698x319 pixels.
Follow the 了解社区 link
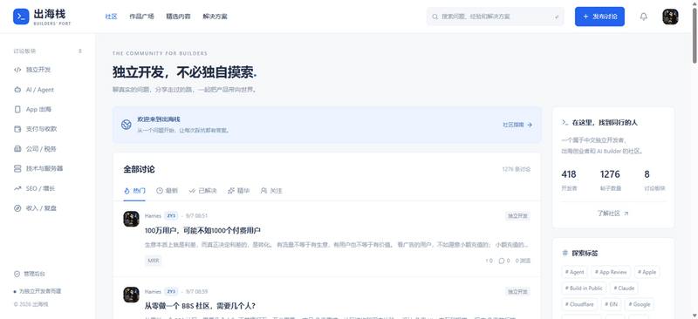(612, 214)
